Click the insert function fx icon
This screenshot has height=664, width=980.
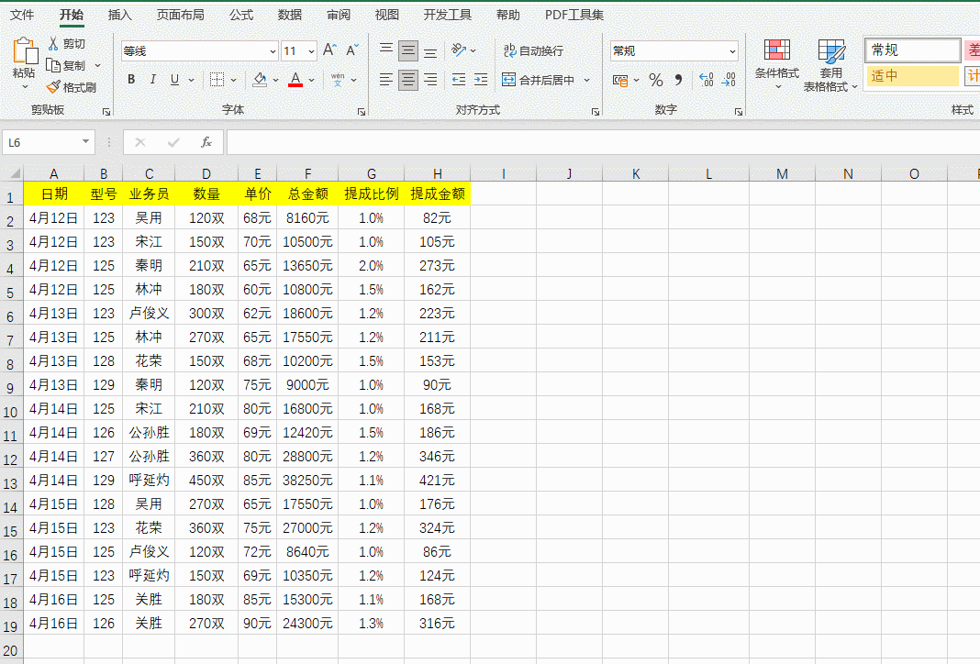[x=206, y=142]
